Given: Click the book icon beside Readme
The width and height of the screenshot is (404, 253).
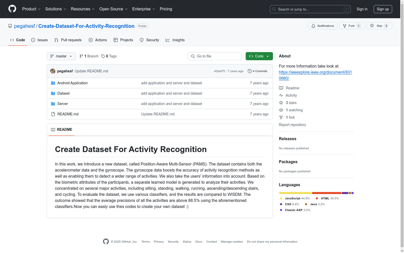Looking at the screenshot, I should click(281, 88).
